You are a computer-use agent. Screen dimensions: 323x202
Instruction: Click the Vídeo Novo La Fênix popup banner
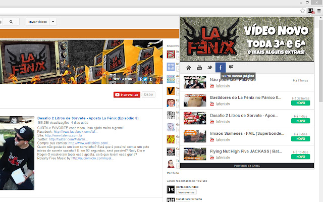tap(247, 39)
